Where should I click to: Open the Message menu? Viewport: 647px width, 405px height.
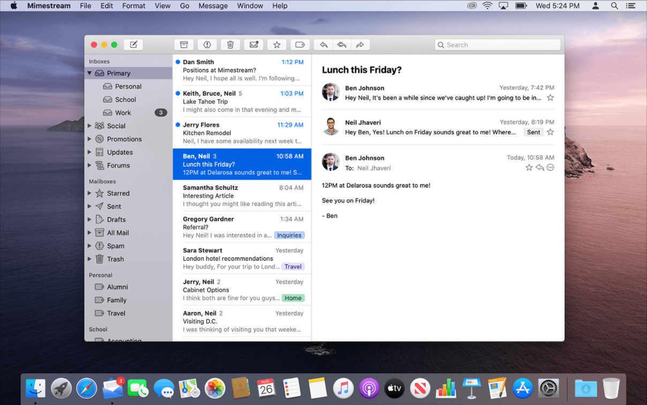[x=213, y=6]
